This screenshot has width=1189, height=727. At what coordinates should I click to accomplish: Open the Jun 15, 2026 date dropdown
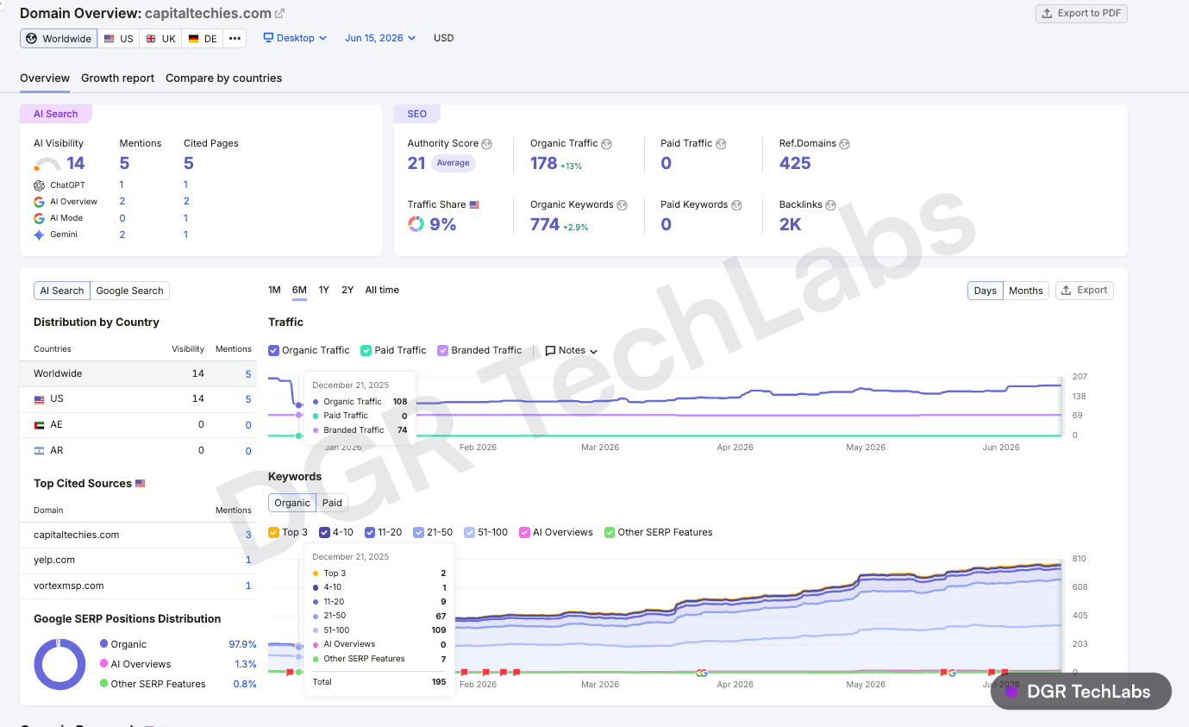coord(380,38)
